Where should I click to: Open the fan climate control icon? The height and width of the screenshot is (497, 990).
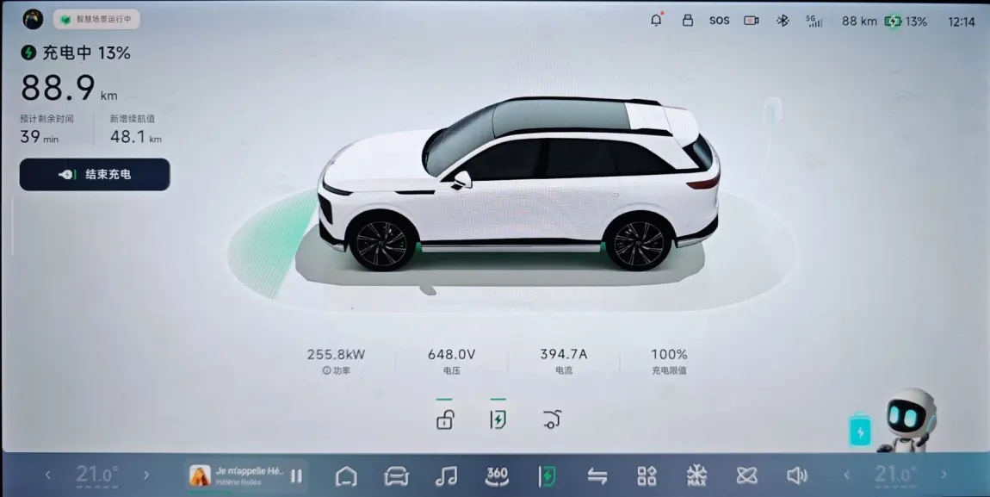tap(746, 475)
